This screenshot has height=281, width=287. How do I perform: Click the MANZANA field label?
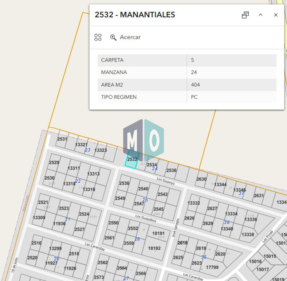[x=114, y=72]
